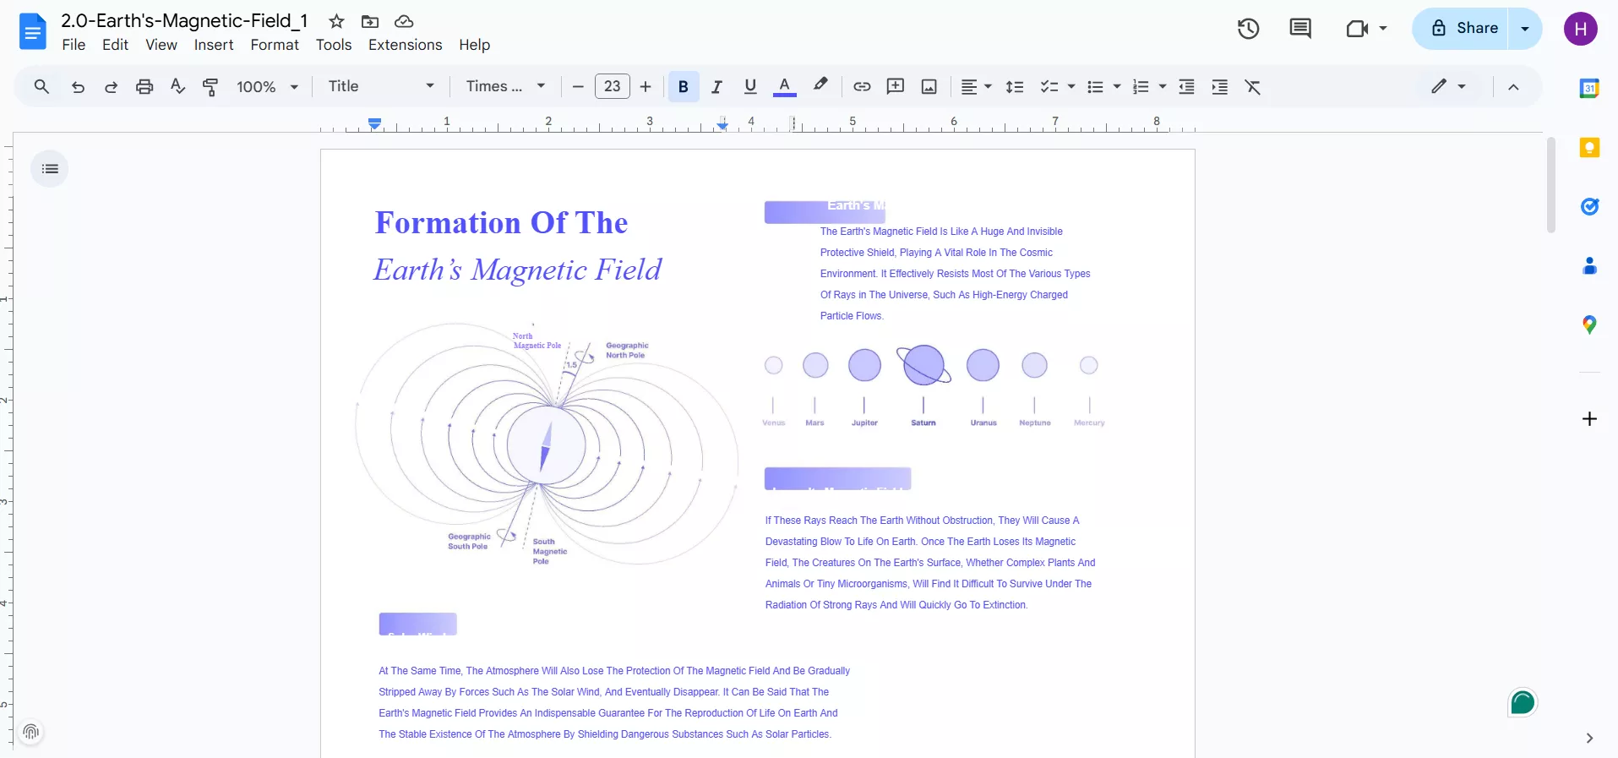Viewport: 1618px width, 758px height.
Task: Select the paint format tool
Action: (x=210, y=87)
